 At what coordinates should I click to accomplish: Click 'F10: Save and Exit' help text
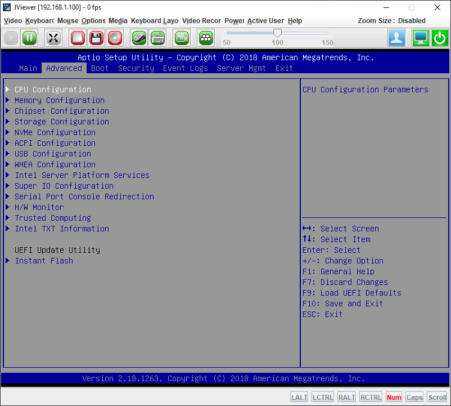[342, 304]
